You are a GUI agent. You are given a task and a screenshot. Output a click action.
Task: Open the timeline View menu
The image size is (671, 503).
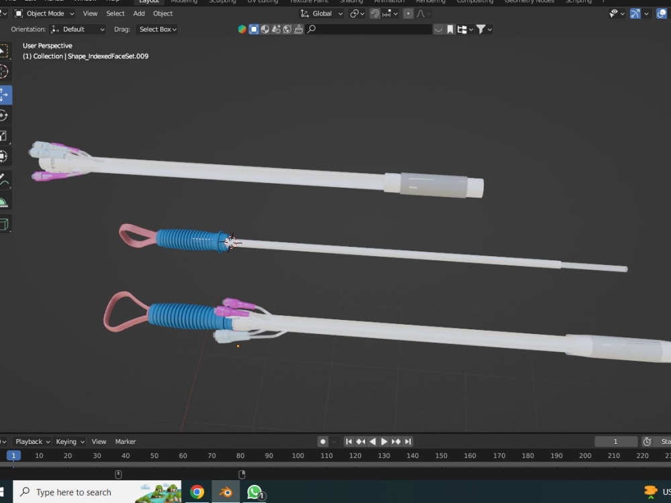pos(99,441)
